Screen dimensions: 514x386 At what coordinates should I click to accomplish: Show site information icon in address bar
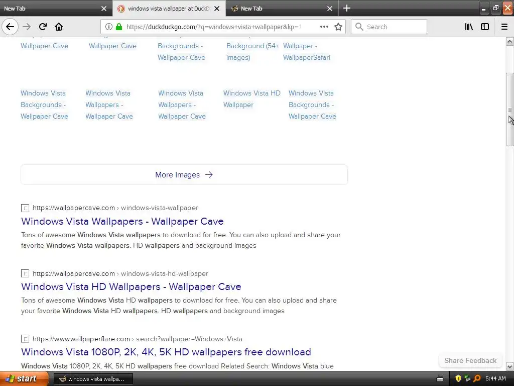tap(109, 27)
